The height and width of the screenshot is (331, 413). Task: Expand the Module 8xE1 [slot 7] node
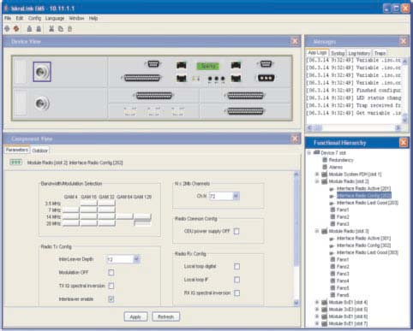(317, 323)
